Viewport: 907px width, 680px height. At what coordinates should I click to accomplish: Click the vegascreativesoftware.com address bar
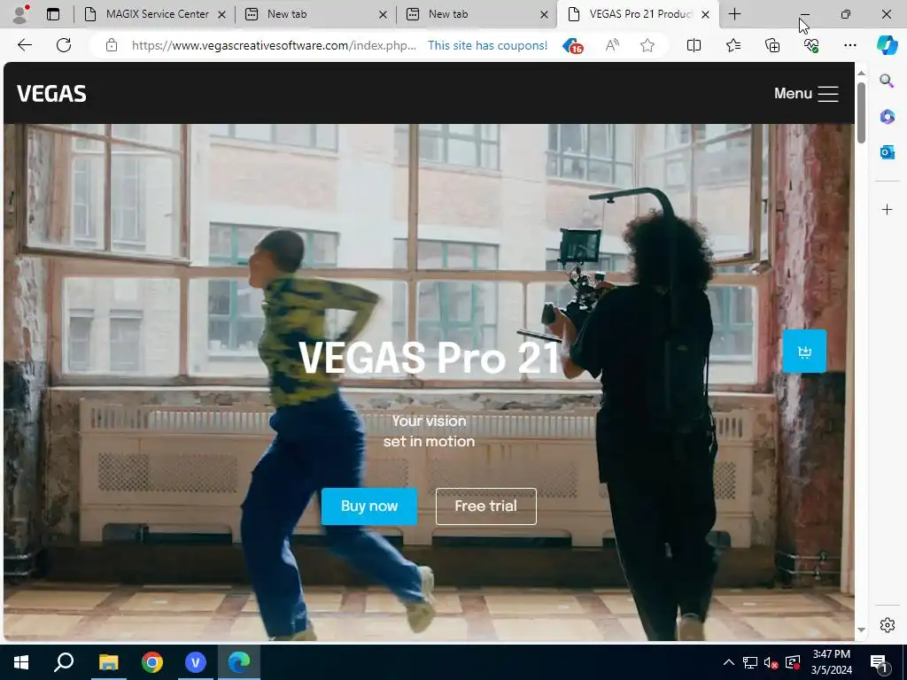pos(274,45)
